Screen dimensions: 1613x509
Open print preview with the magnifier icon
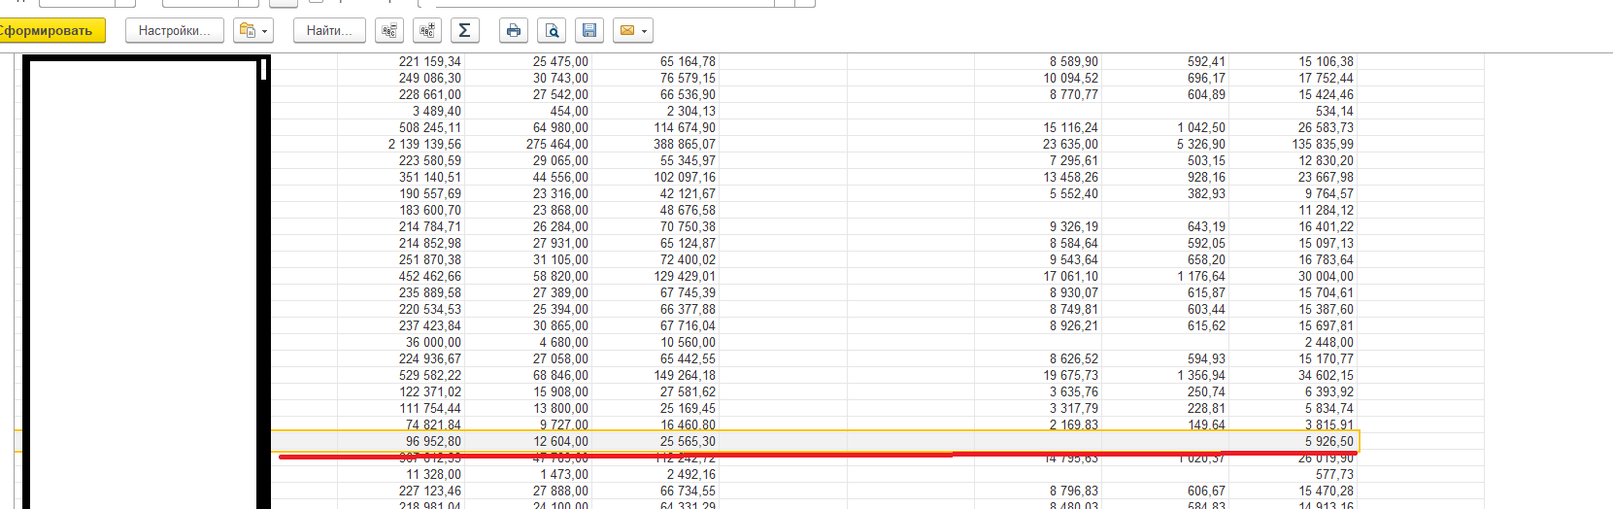(552, 31)
